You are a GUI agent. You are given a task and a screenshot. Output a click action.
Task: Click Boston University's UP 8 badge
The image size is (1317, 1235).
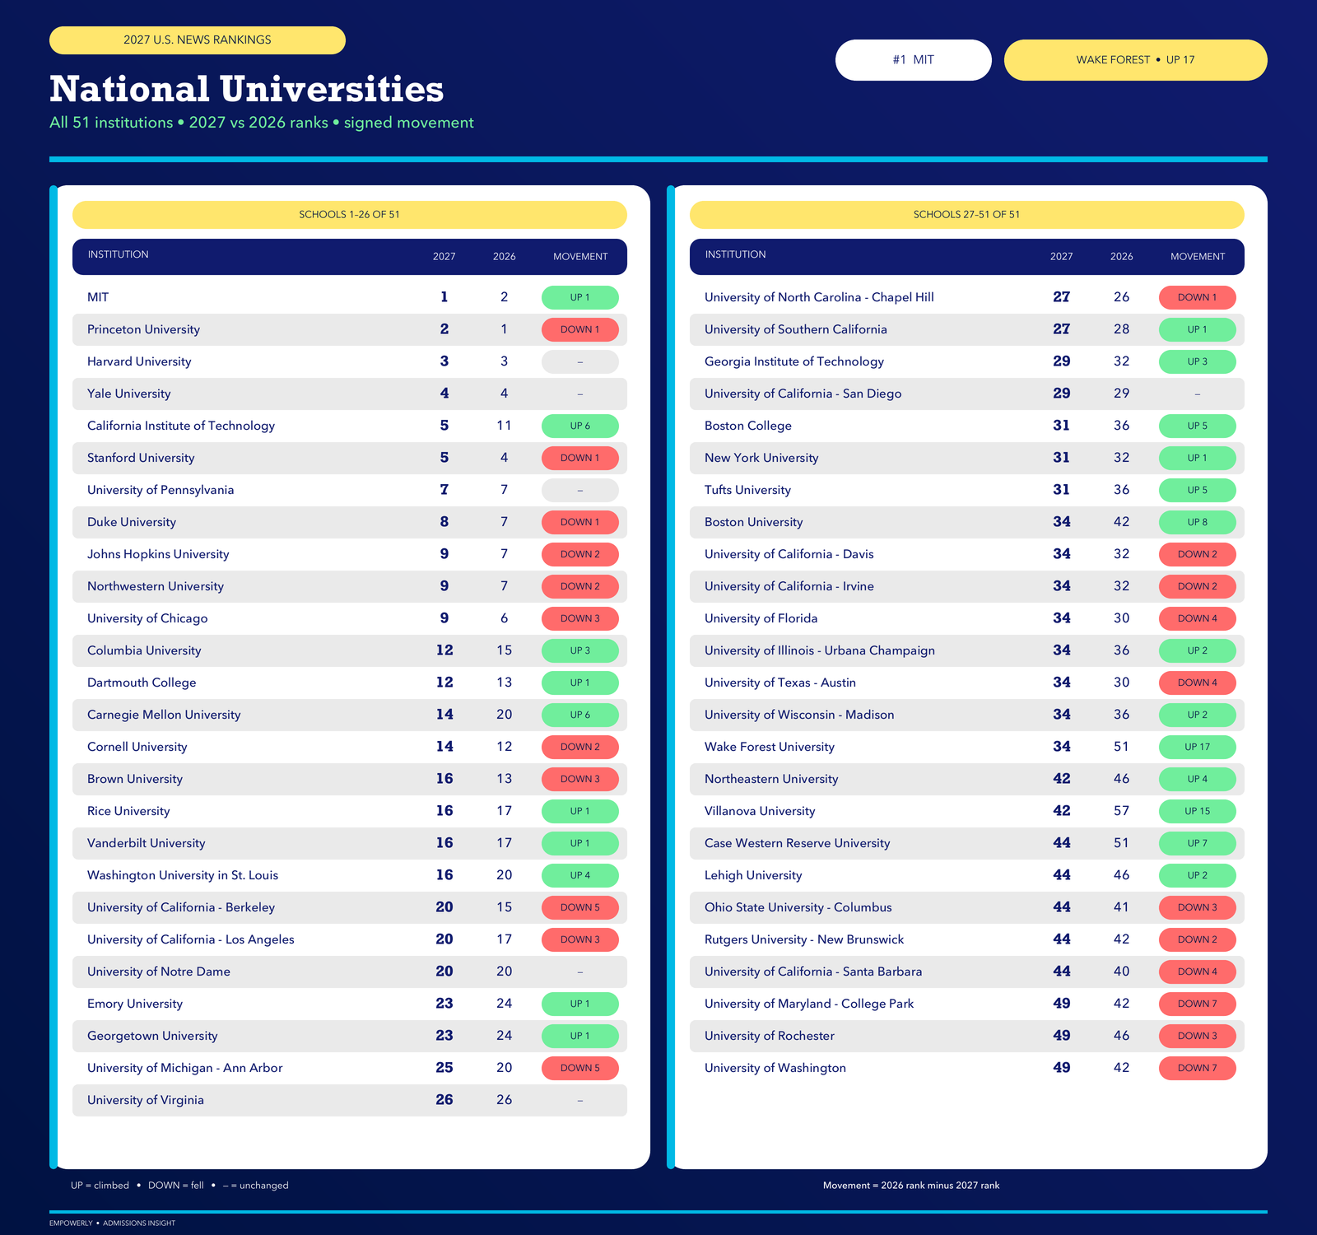coord(1198,522)
